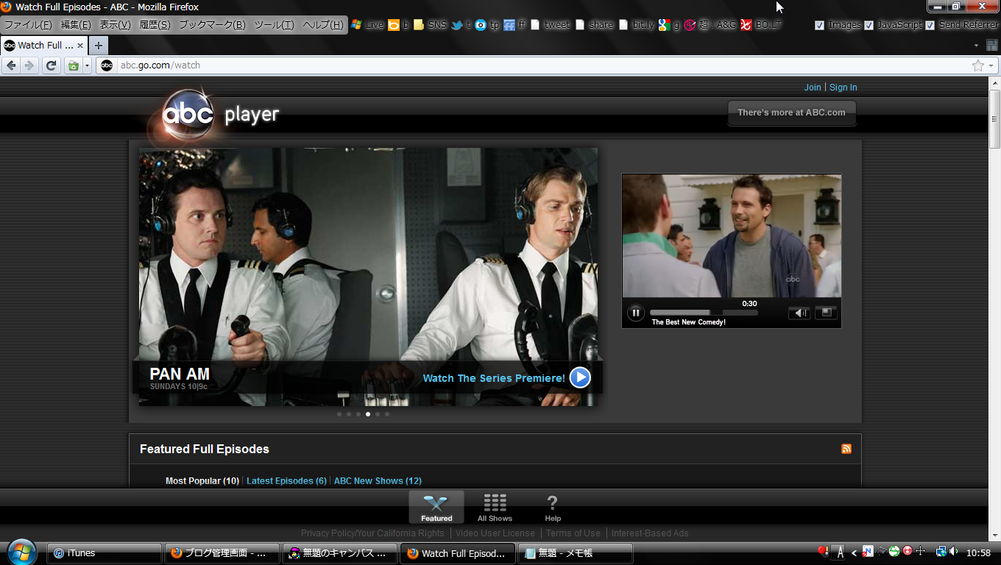Open the 'tp' bookmark
Screen dimensions: 1001x565
[487, 25]
